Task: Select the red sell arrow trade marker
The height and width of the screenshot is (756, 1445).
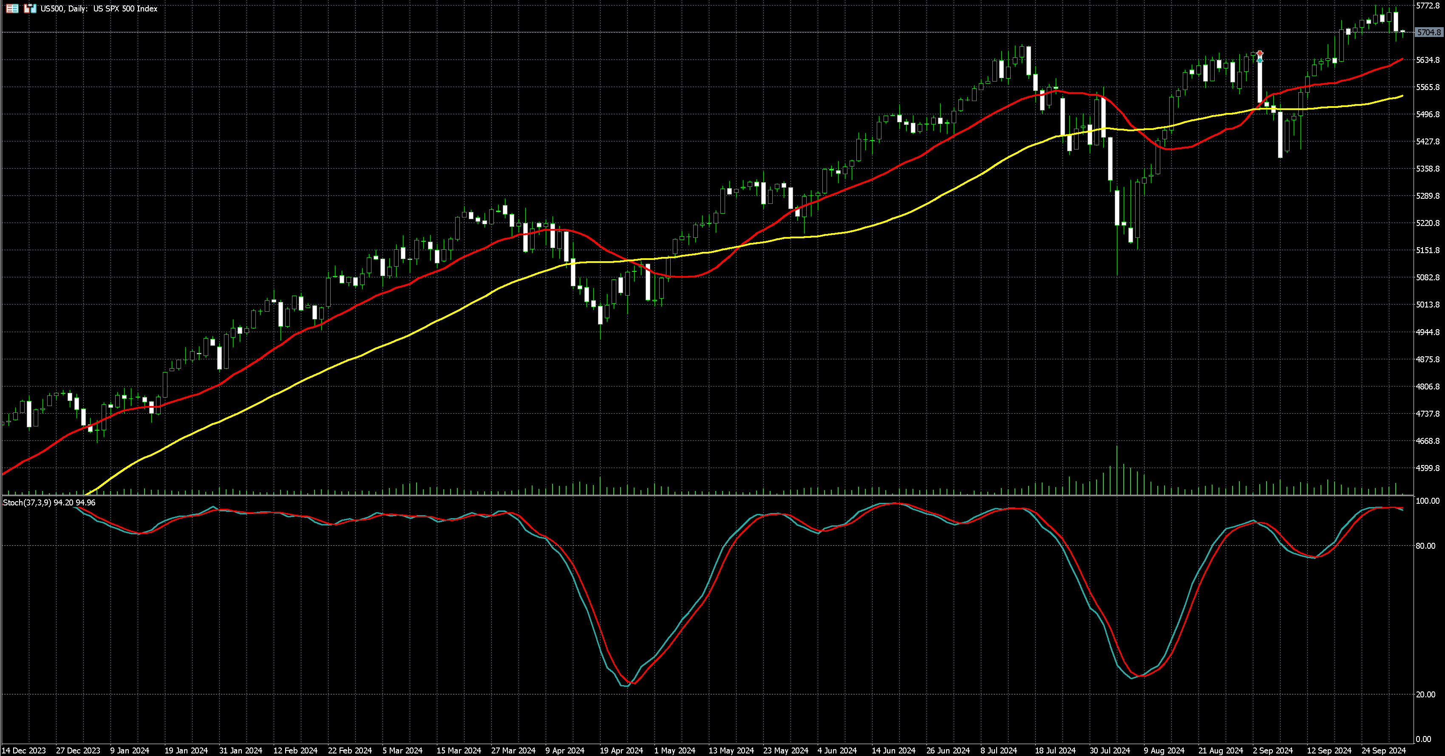Action: click(x=1260, y=53)
